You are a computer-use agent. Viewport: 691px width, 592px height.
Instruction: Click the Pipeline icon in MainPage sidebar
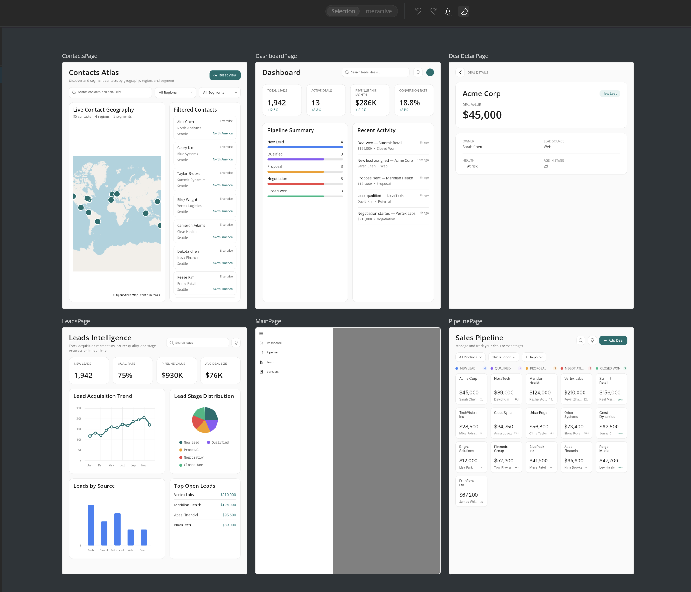point(261,352)
